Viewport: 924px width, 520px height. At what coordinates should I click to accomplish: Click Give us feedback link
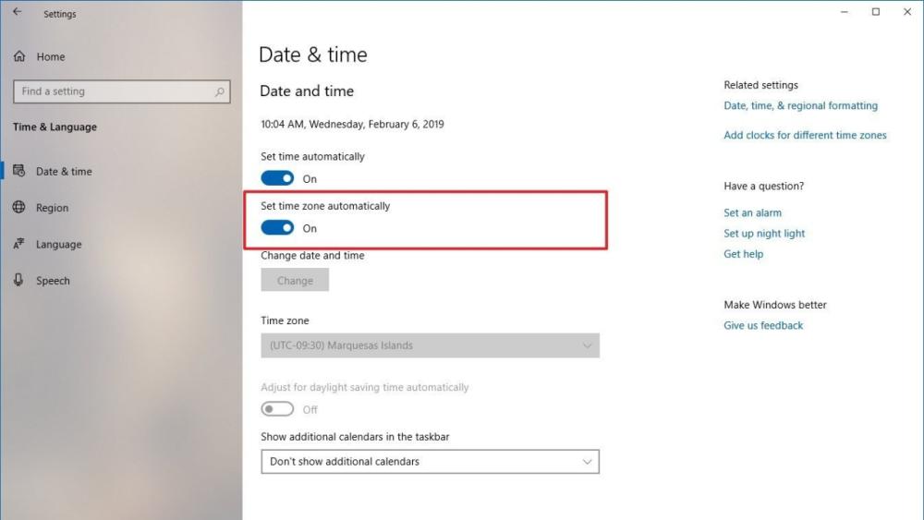tap(763, 325)
